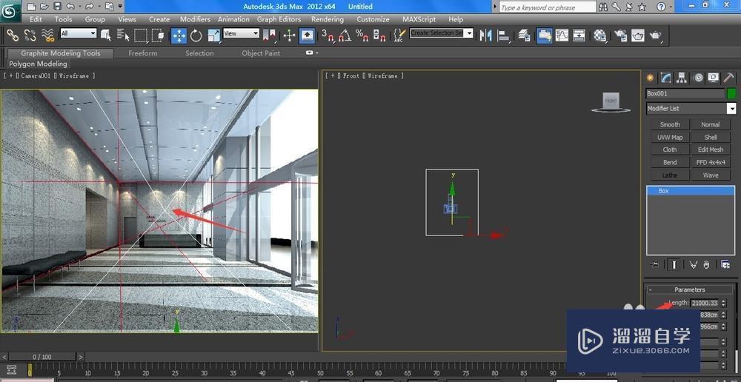Click the Use Pivot Point Center icon
Viewport: 741px width, 382px height.
(x=269, y=36)
